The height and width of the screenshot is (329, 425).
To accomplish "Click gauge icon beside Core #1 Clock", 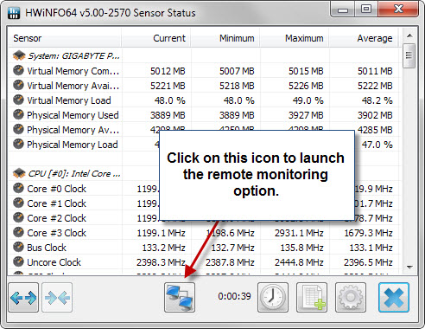I will pyautogui.click(x=18, y=203).
